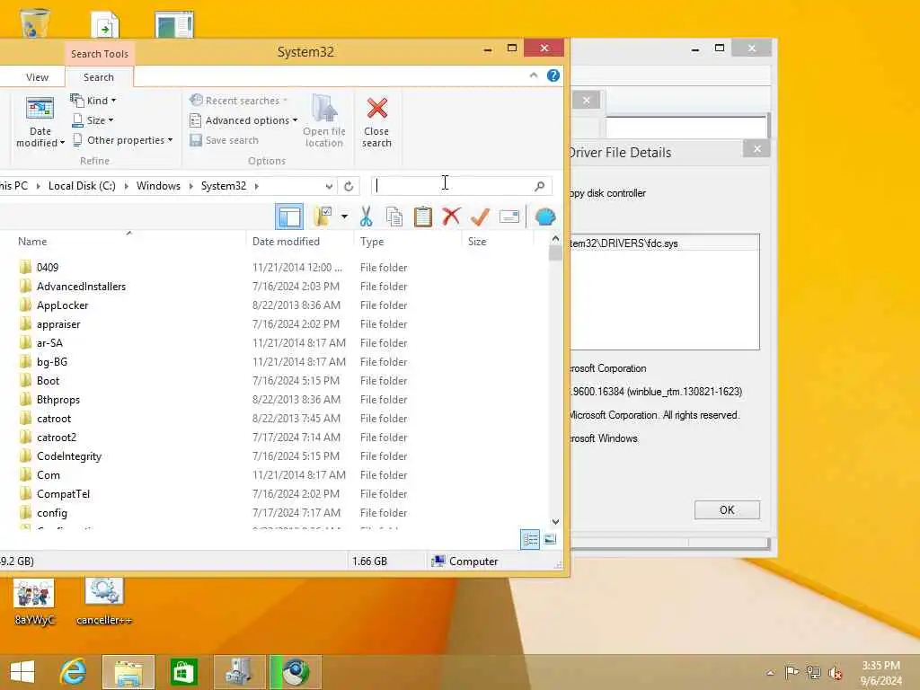Open File Explorer taskbar icon
920x690 pixels.
pos(128,672)
